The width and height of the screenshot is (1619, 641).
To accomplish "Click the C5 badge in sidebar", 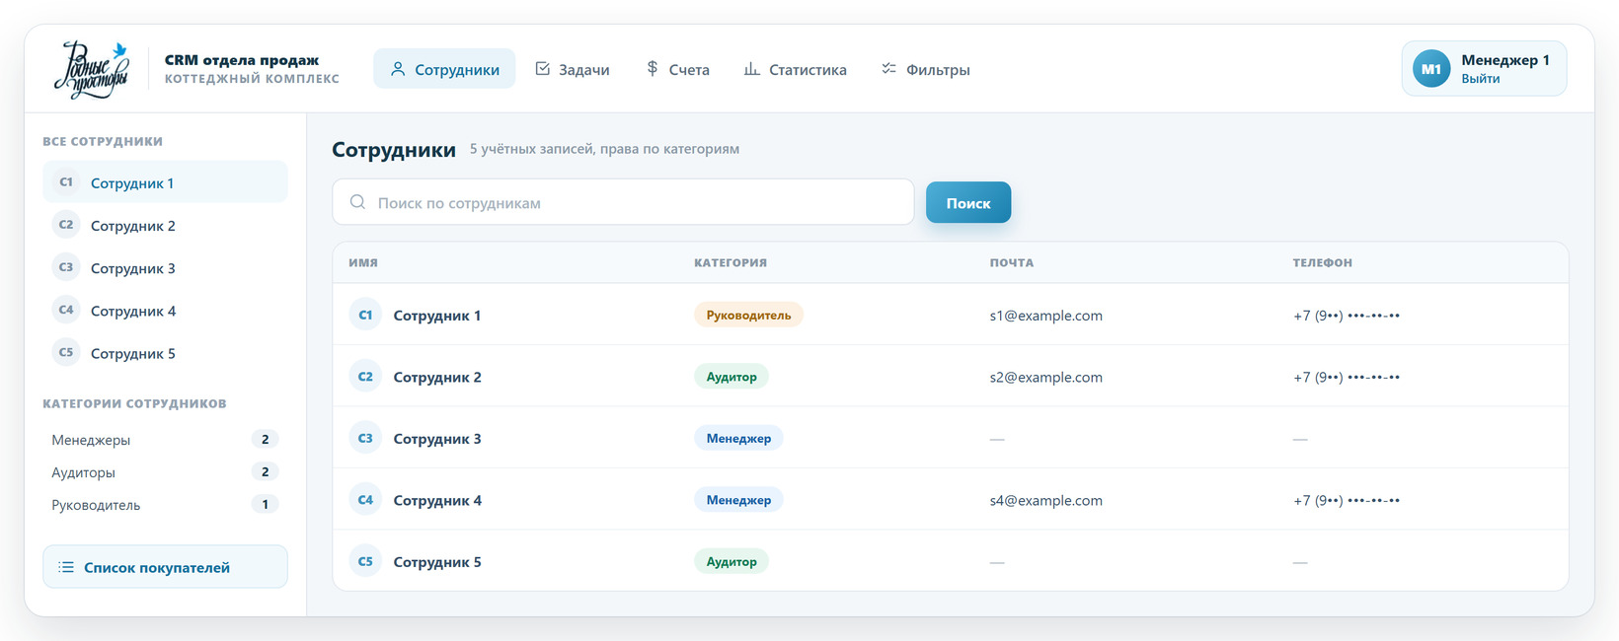I will (x=66, y=352).
